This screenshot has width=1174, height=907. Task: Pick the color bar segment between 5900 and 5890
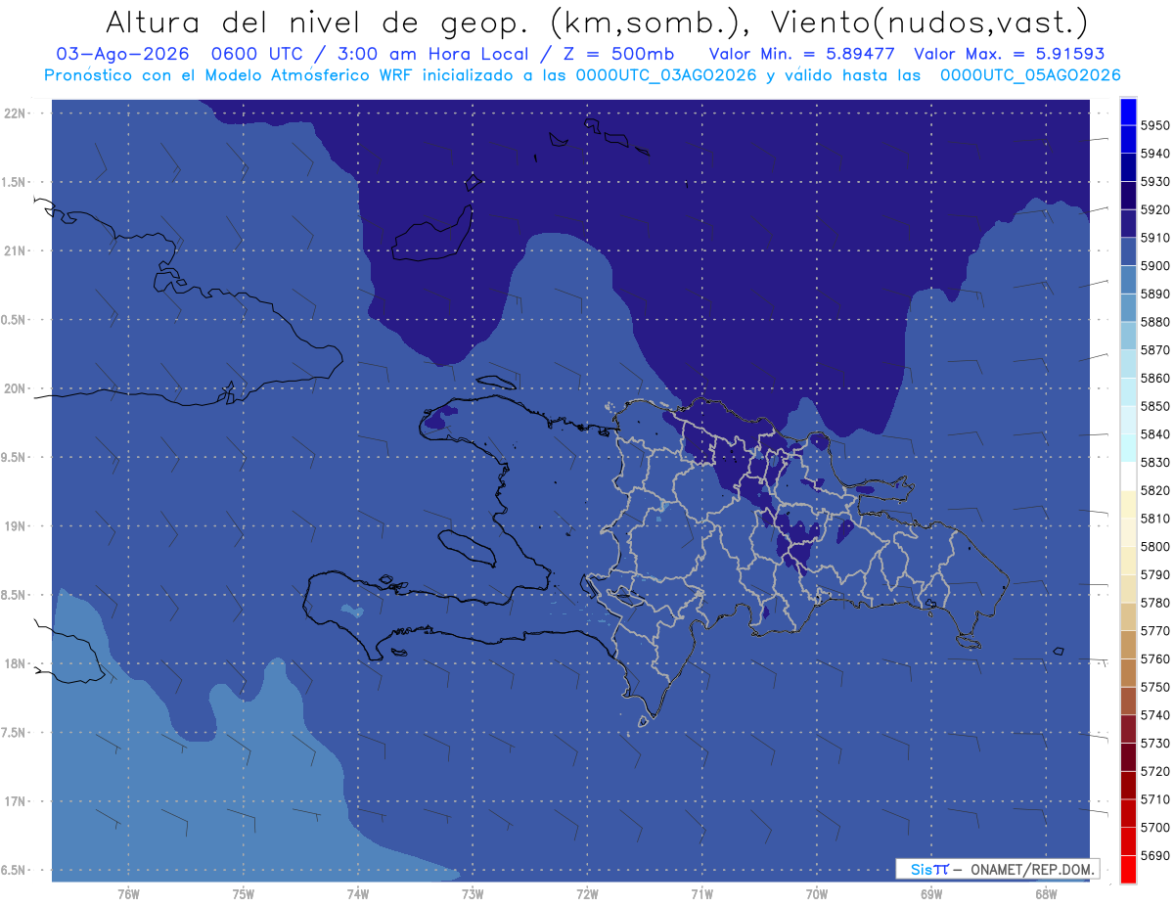(1128, 280)
